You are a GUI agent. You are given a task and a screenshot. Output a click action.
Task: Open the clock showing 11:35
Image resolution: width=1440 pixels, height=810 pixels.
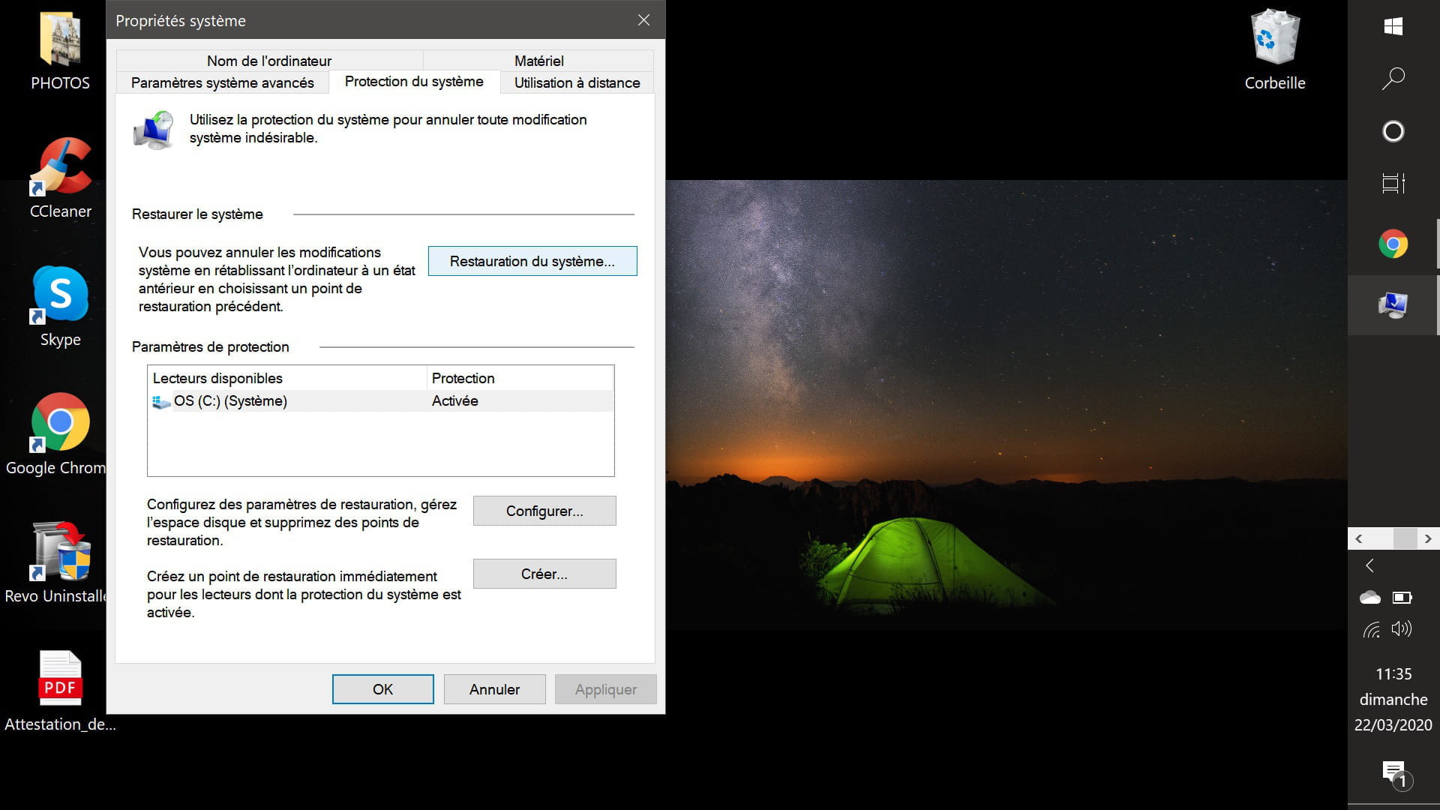tap(1393, 674)
